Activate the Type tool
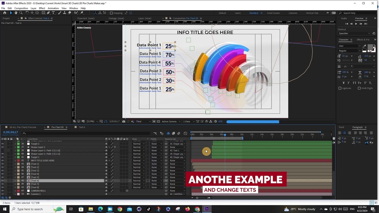 (53, 13)
